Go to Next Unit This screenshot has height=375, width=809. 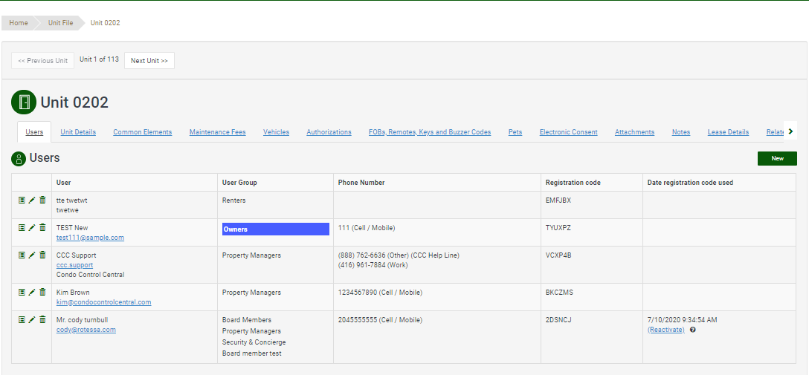(x=149, y=61)
